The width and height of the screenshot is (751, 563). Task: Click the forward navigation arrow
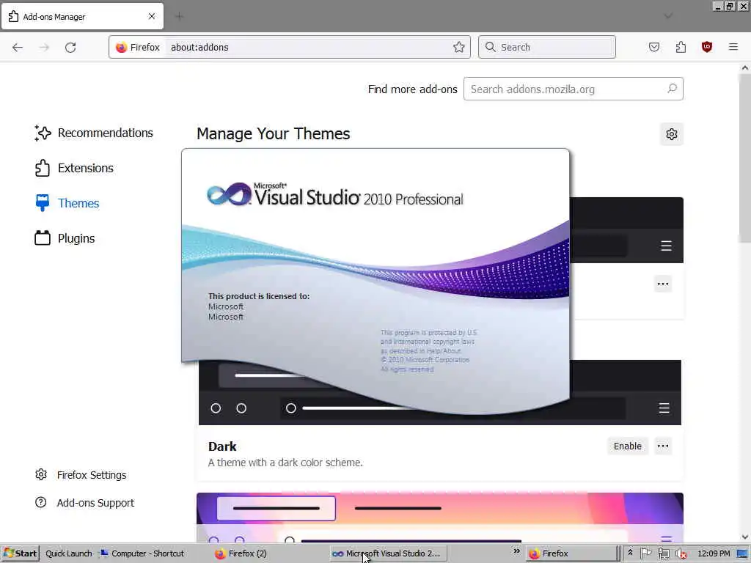coord(44,48)
